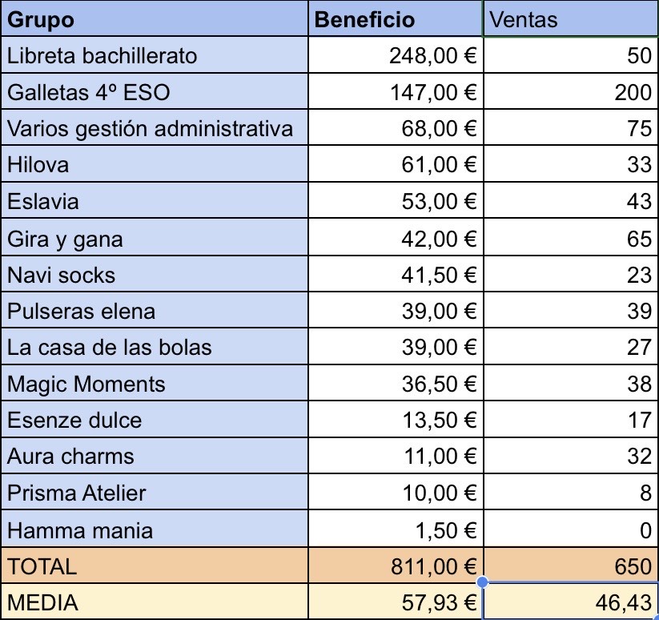659x620 pixels.
Task: Select the Hilova group cell
Action: point(155,165)
